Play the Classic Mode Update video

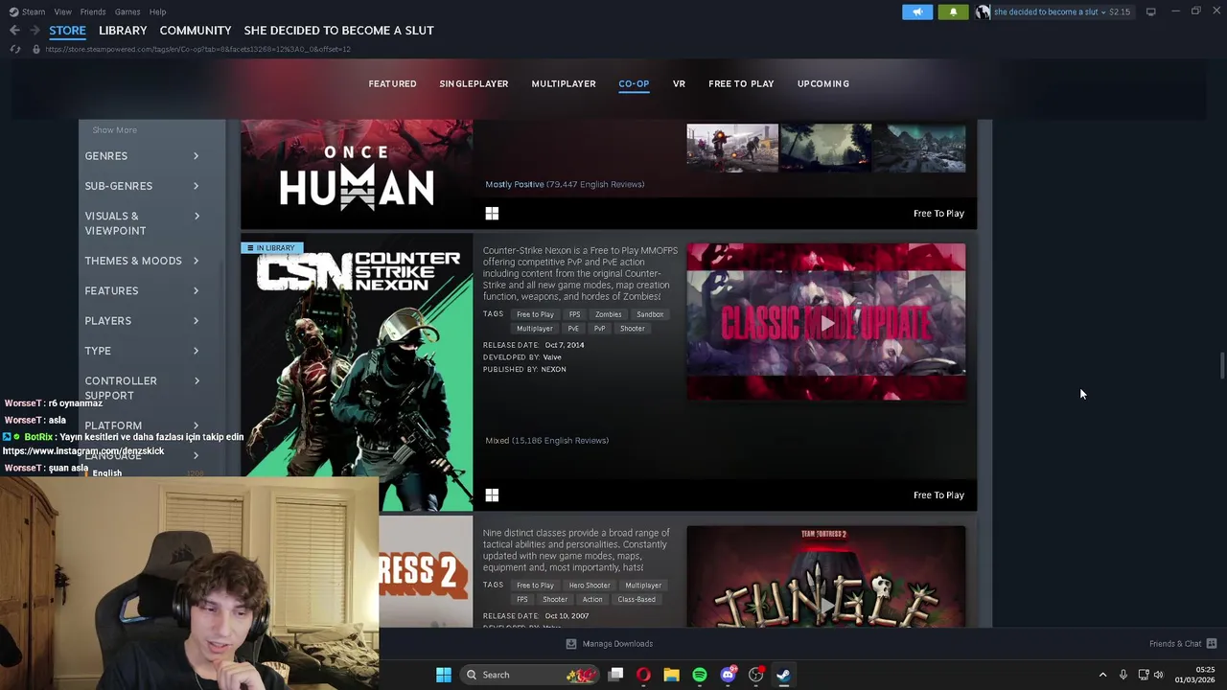point(826,322)
